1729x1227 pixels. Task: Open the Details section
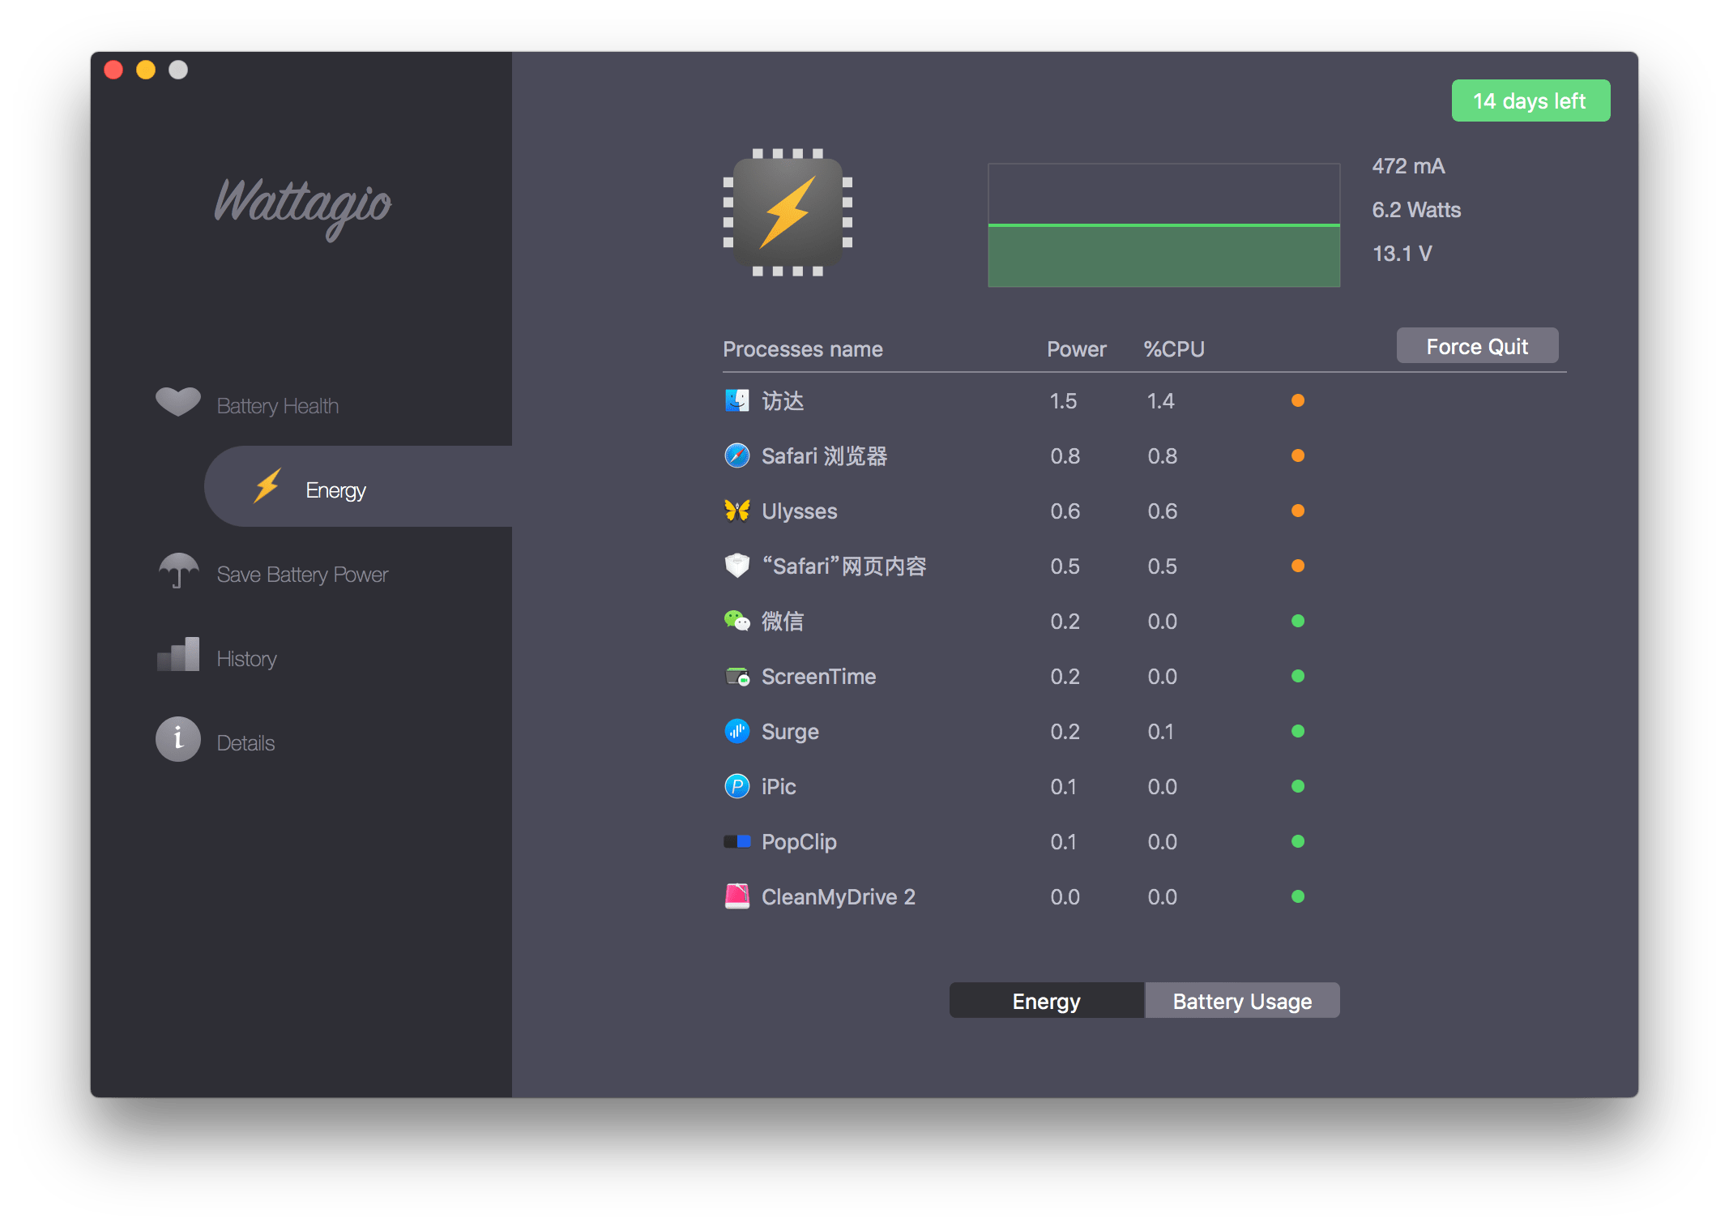(x=245, y=742)
